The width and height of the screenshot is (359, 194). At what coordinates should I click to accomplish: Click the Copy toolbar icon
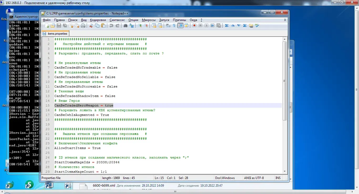(97, 25)
